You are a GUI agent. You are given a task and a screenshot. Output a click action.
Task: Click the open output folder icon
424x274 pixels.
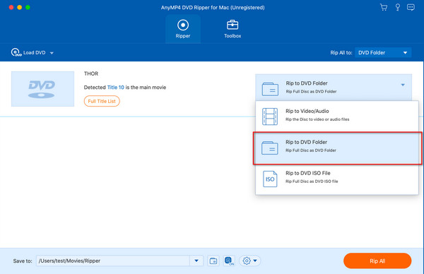pos(213,261)
